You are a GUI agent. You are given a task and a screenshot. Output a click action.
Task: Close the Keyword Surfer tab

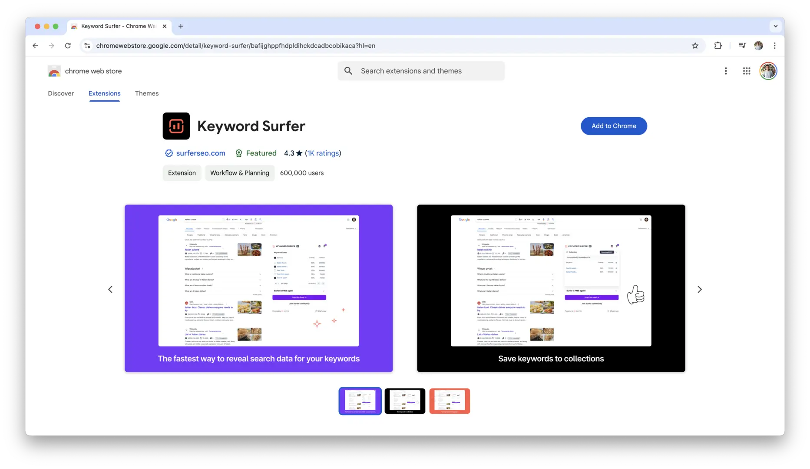[x=165, y=26]
